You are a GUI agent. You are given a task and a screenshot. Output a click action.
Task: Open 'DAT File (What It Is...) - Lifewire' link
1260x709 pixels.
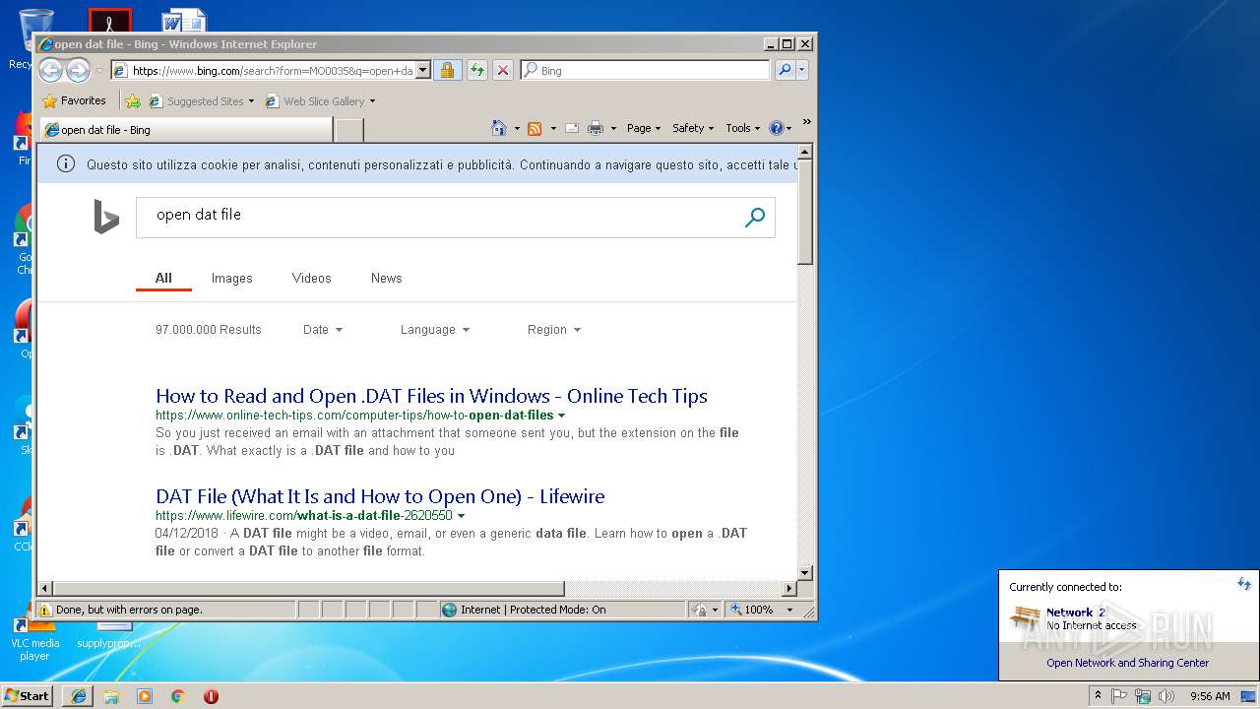(380, 496)
